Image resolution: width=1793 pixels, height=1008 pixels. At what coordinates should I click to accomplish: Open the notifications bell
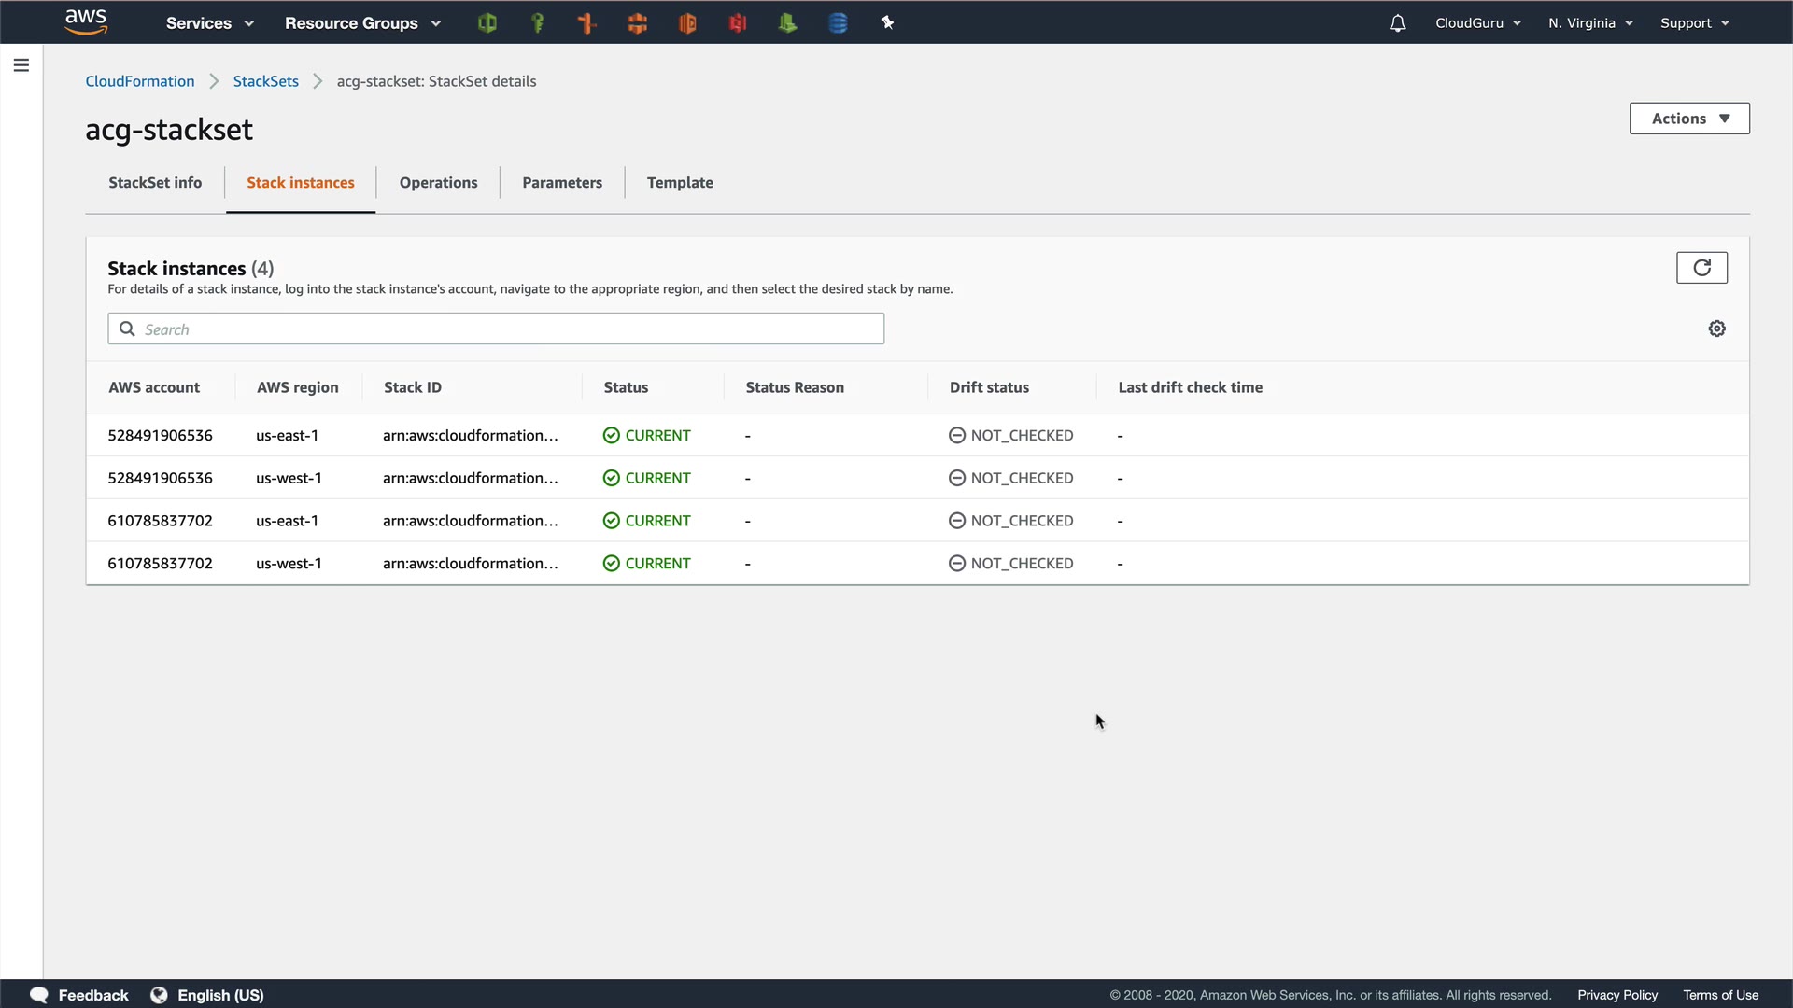click(1397, 23)
